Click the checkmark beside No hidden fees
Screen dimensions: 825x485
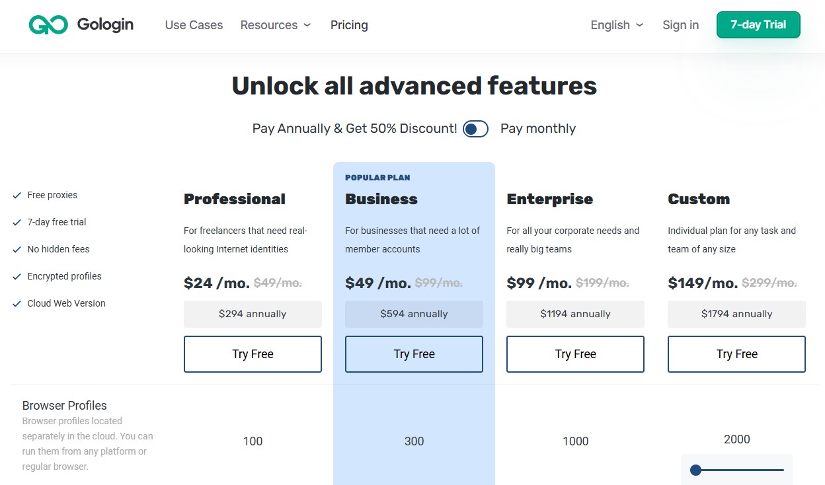coord(17,249)
